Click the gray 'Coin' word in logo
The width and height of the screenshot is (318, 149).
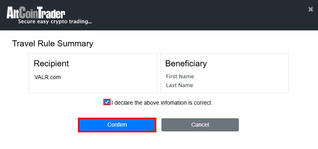pyautogui.click(x=29, y=12)
